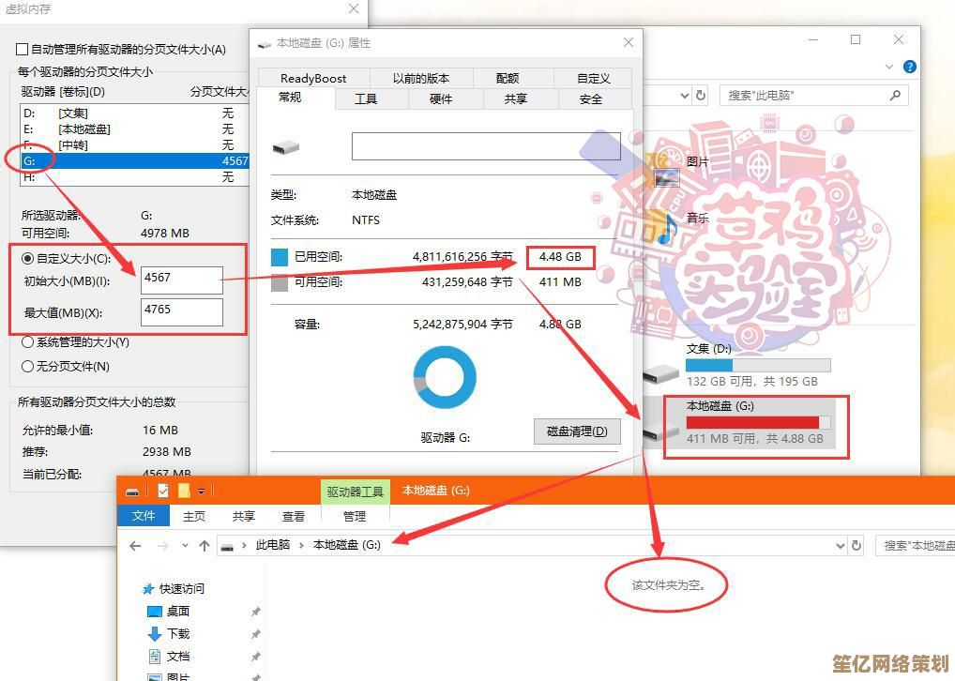Screen dimensions: 955x681
Task: Click the back arrow in G: explorer
Action: tap(135, 545)
